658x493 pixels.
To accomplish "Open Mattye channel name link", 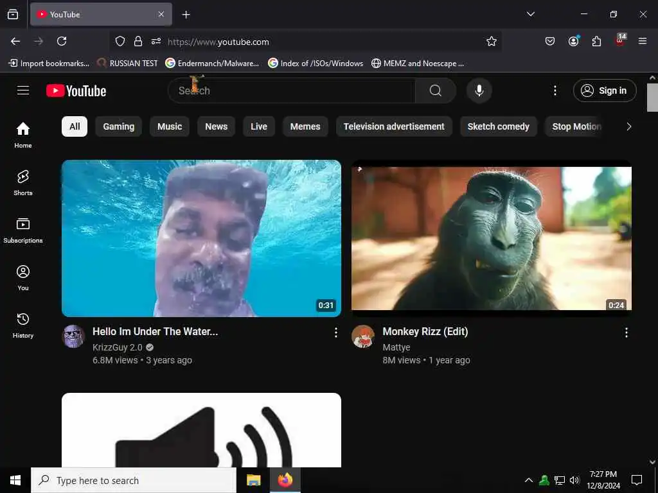I will click(396, 347).
